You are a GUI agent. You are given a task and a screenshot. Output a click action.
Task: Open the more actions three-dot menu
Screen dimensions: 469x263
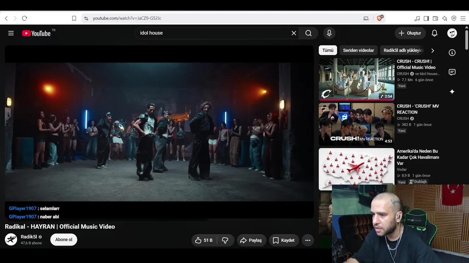pos(308,240)
